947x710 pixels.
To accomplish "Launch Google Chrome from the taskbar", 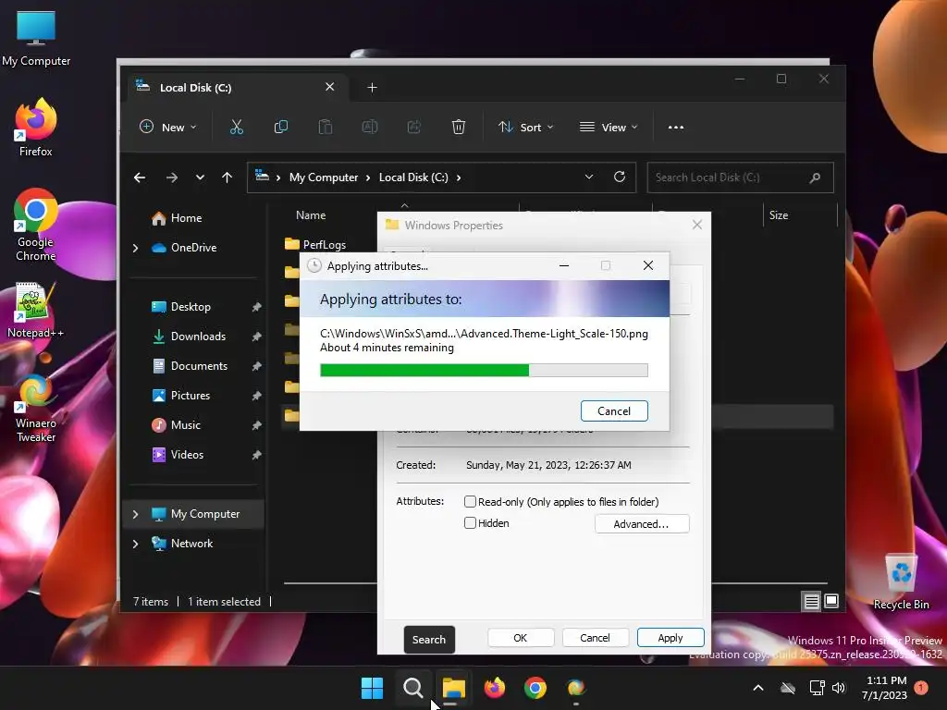I will pos(535,688).
